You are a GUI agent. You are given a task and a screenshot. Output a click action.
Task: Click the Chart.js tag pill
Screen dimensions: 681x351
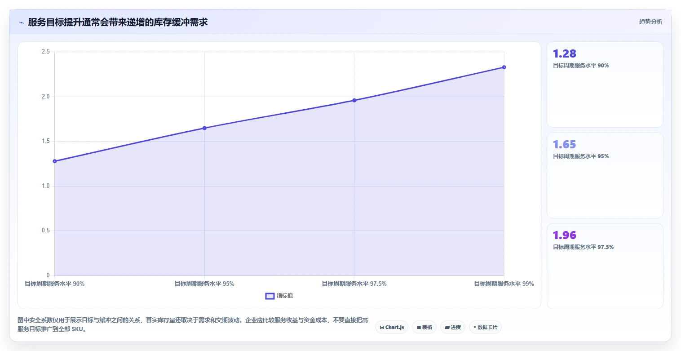[x=392, y=327]
